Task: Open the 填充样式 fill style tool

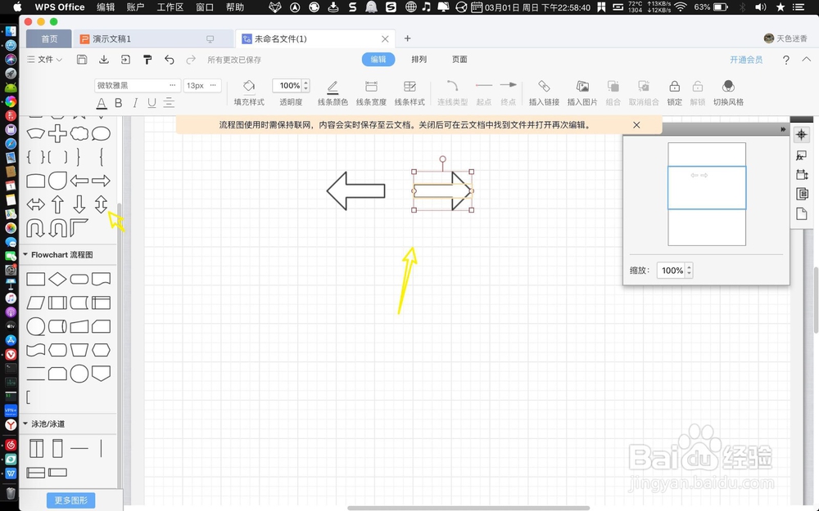Action: 248,92
